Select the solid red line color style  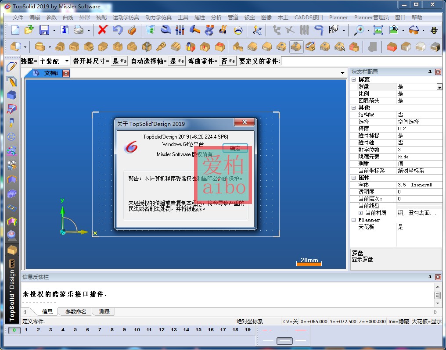tap(300, 330)
